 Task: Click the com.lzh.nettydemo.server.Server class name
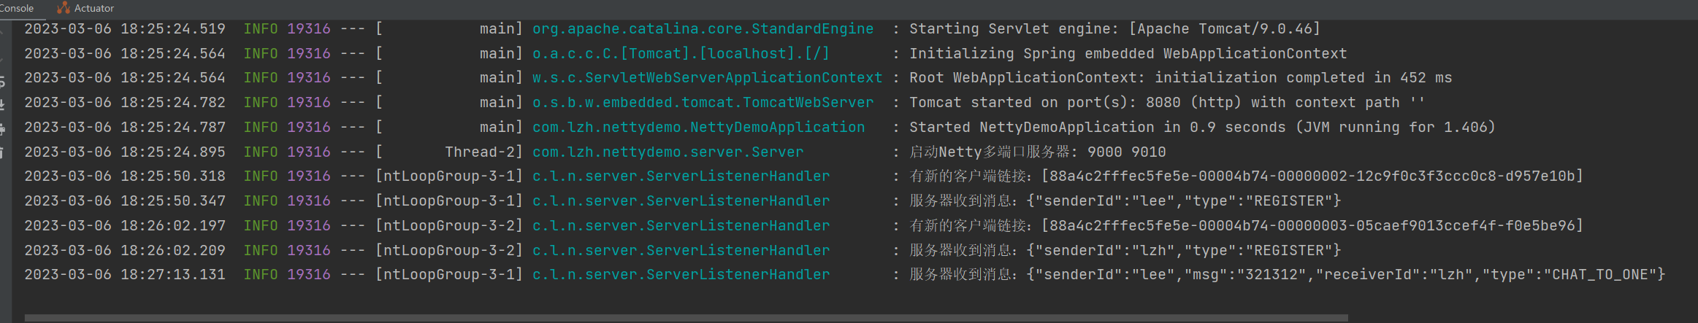click(668, 152)
